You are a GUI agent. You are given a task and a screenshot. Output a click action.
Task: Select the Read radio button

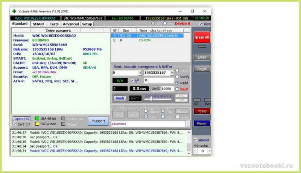click(x=177, y=83)
